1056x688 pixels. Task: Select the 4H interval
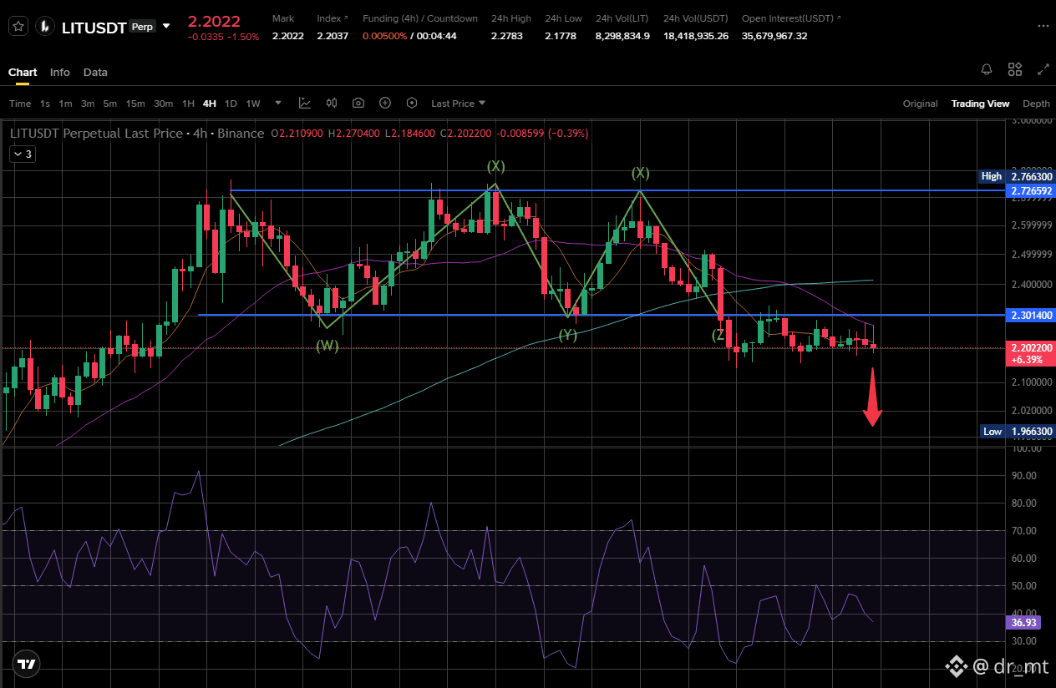coord(209,104)
